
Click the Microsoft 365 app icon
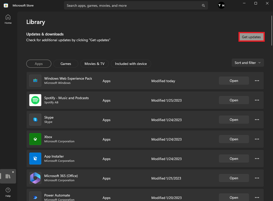pyautogui.click(x=35, y=178)
